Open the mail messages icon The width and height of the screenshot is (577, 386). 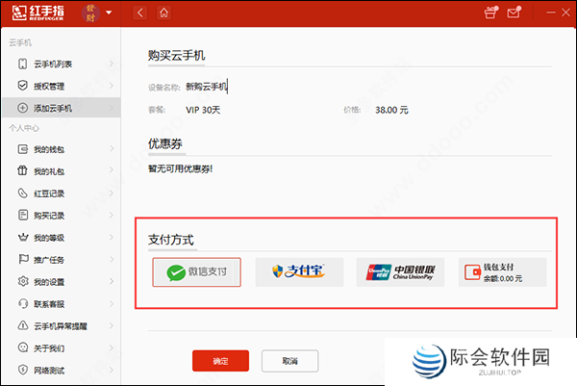514,13
